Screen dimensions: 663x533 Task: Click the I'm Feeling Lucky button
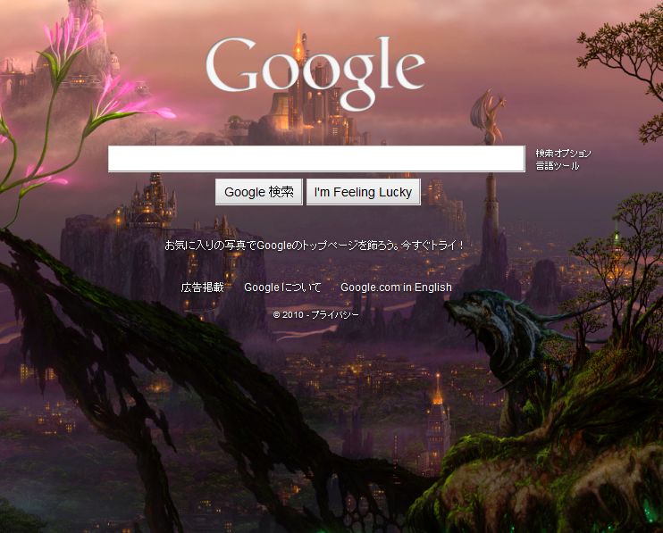363,192
